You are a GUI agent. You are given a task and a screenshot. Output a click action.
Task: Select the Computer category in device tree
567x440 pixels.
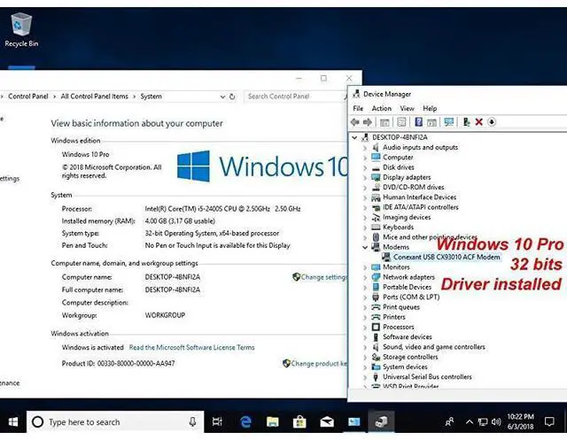pos(398,158)
